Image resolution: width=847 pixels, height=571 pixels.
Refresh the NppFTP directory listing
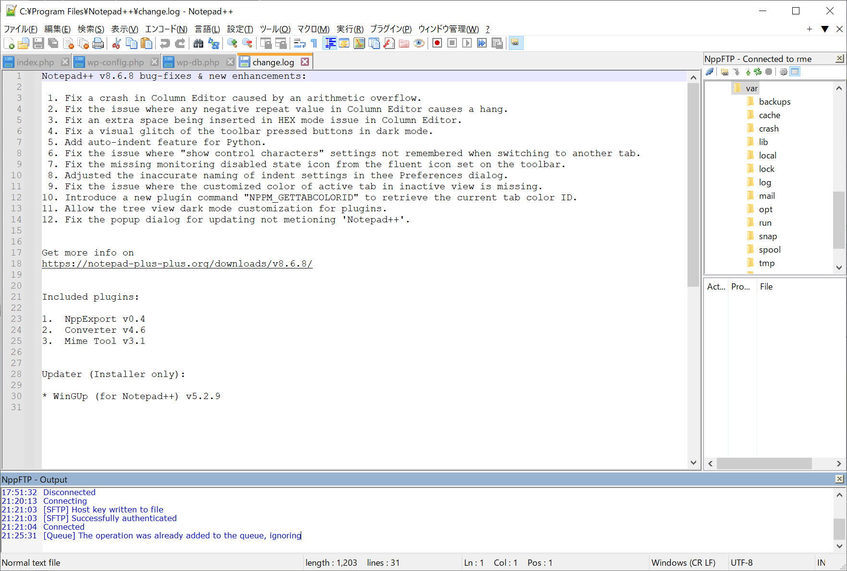[758, 72]
